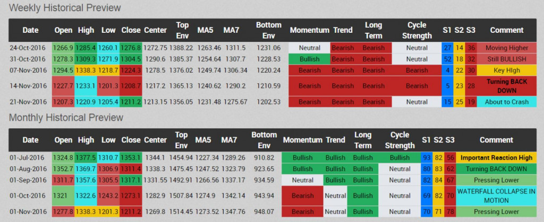Click the Bottom Env header in weekly table

268,30
